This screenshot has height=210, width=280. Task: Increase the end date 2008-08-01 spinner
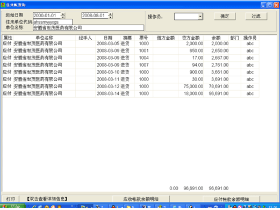tap(111, 14)
